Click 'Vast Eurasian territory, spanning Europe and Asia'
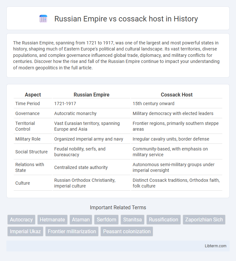Image resolution: width=236 pixels, height=261 pixels. pos(87,126)
